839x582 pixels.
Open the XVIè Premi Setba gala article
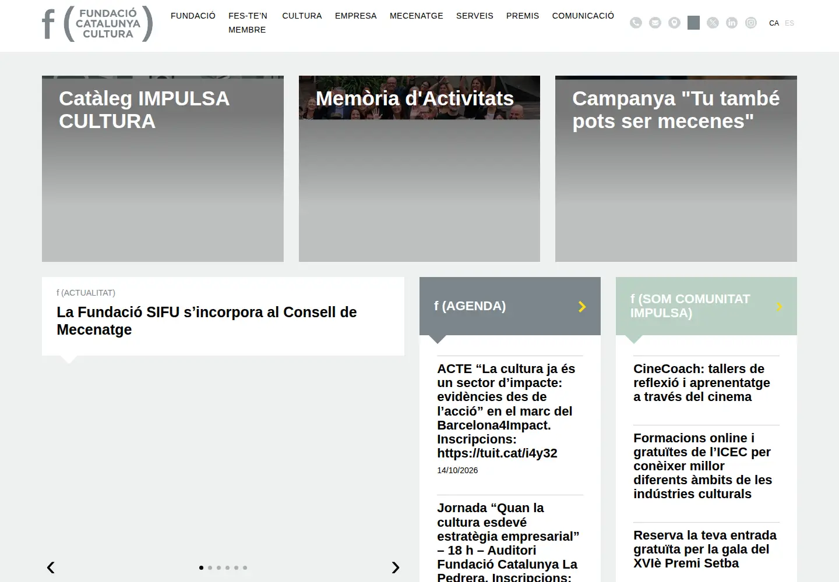(705, 549)
